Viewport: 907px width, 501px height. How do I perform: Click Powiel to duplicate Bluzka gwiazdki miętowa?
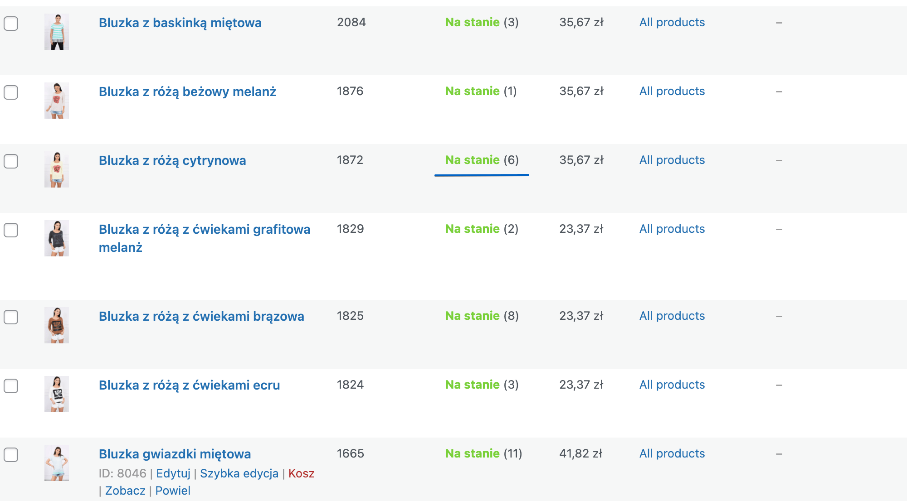[x=173, y=491]
